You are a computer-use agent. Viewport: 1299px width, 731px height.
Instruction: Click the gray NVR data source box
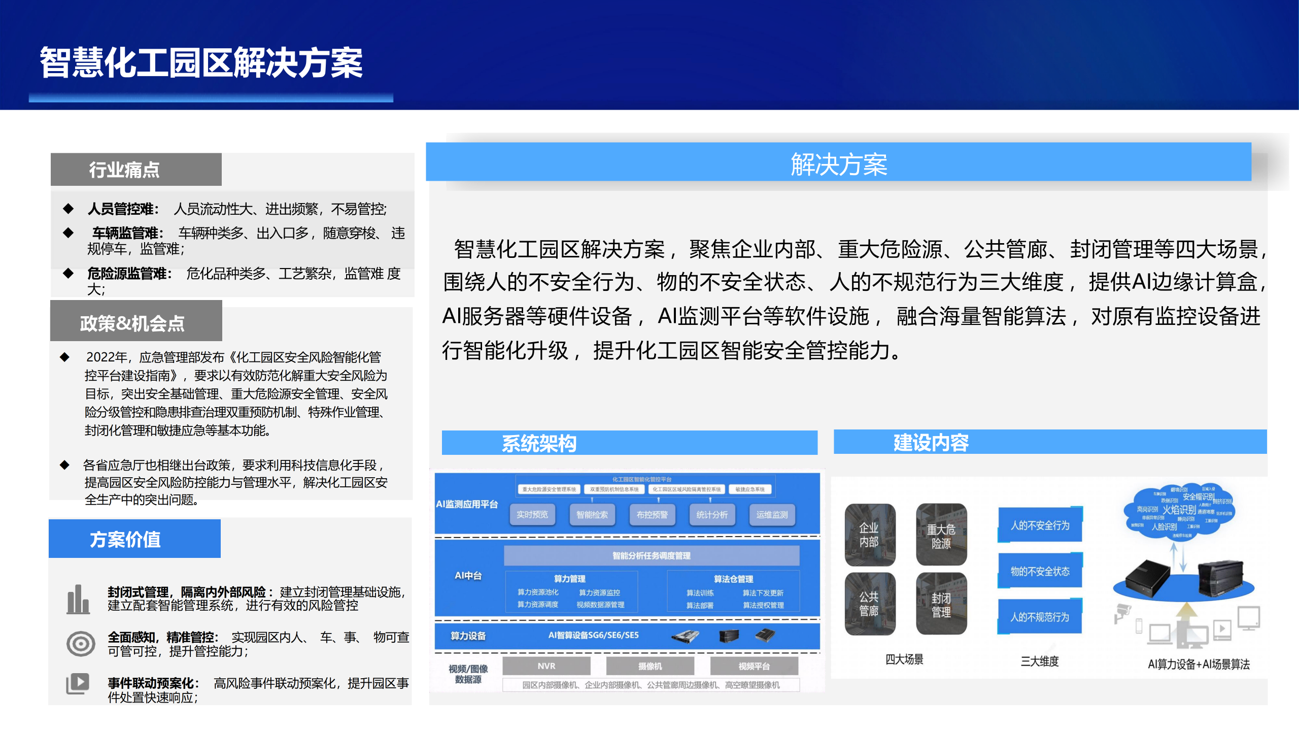click(546, 666)
